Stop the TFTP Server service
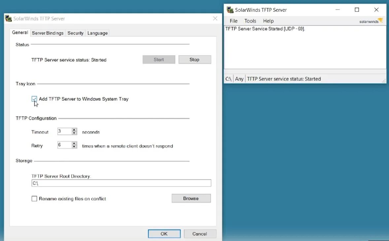The image size is (389, 241). [195, 60]
